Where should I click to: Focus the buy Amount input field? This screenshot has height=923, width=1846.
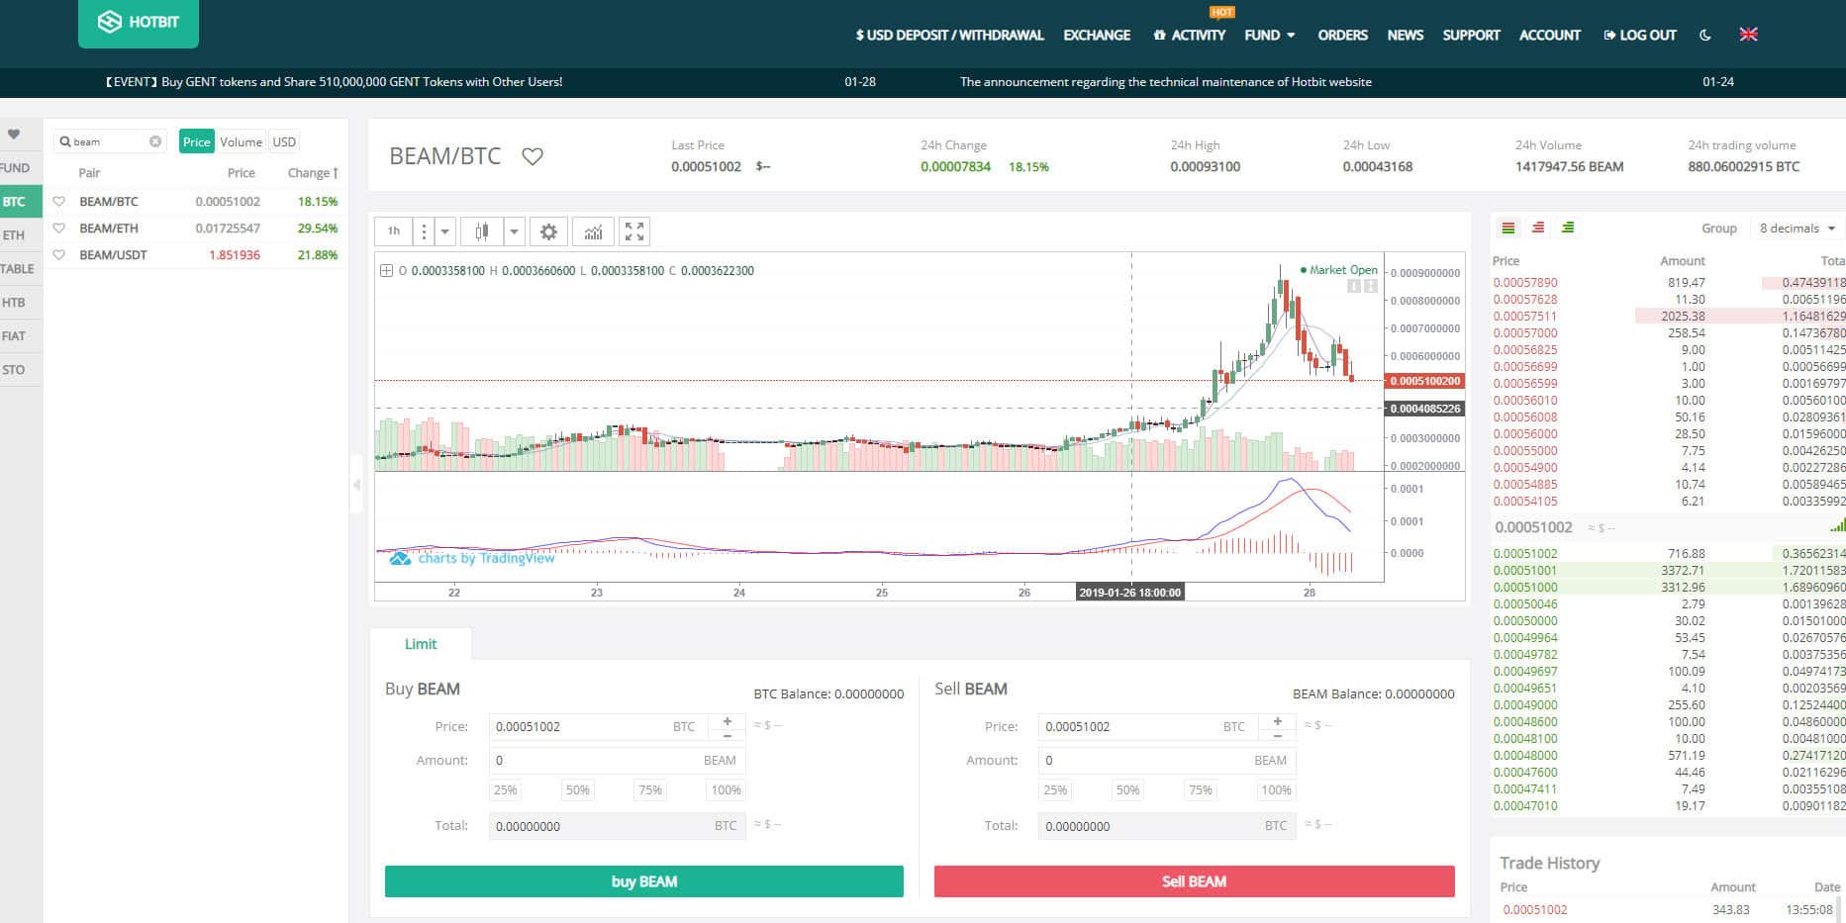[x=617, y=761]
